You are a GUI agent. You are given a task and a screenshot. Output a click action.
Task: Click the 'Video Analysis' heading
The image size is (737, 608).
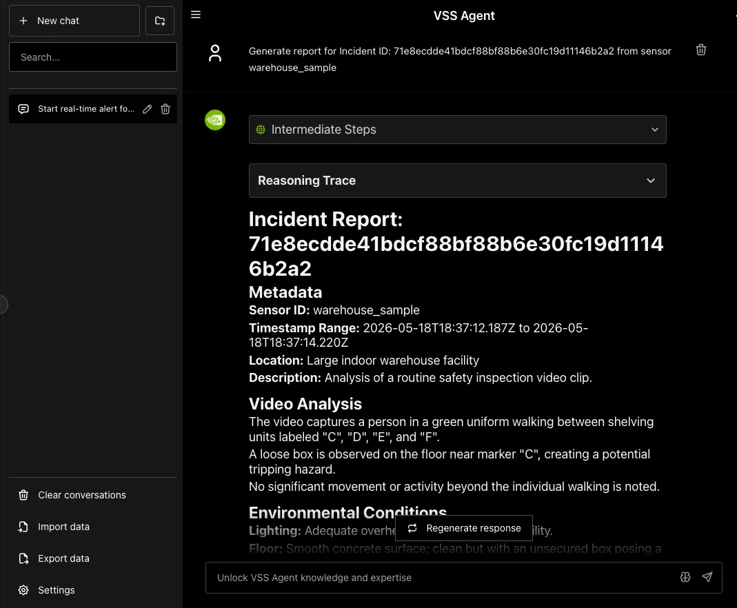(x=305, y=404)
